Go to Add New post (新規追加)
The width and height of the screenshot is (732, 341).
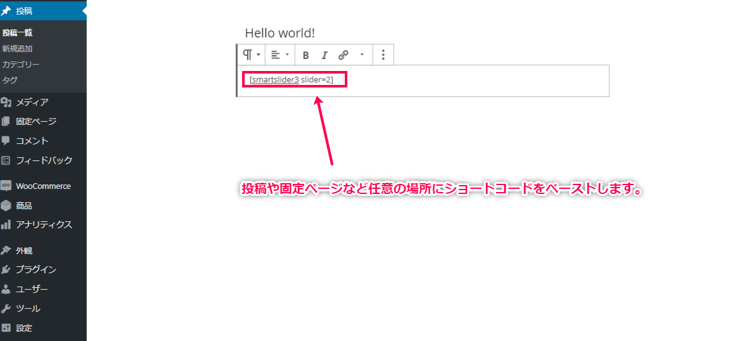(x=17, y=48)
